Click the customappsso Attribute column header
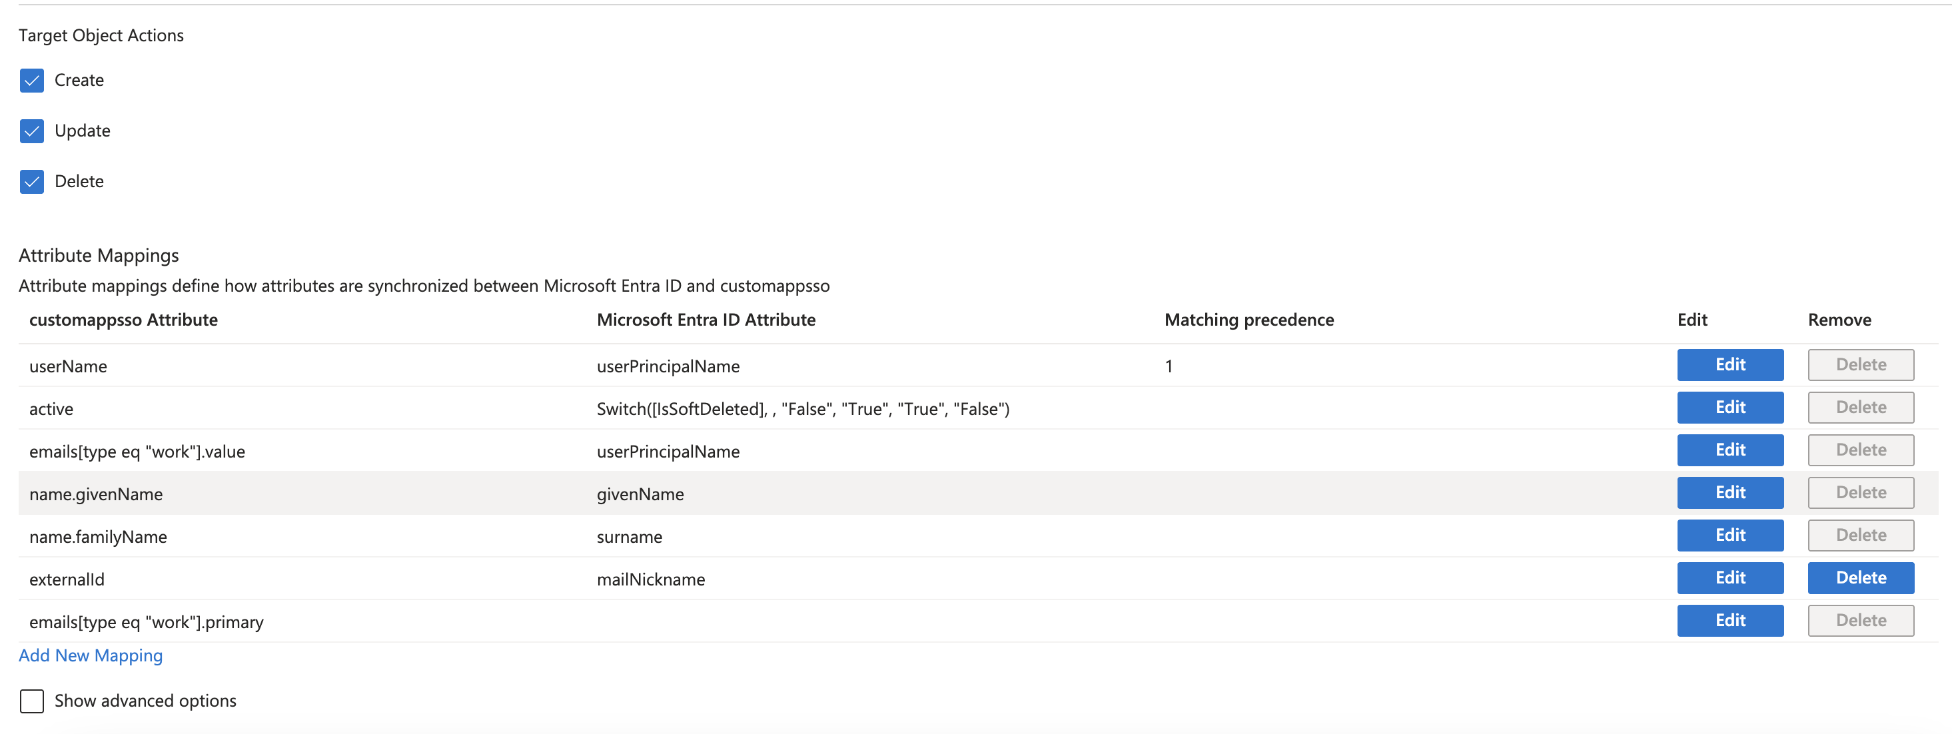Screen dimensions: 1952x734 123,320
